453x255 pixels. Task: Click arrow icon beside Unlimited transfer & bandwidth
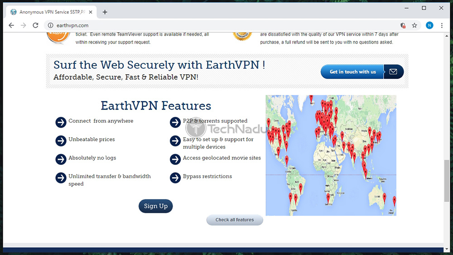(x=61, y=178)
